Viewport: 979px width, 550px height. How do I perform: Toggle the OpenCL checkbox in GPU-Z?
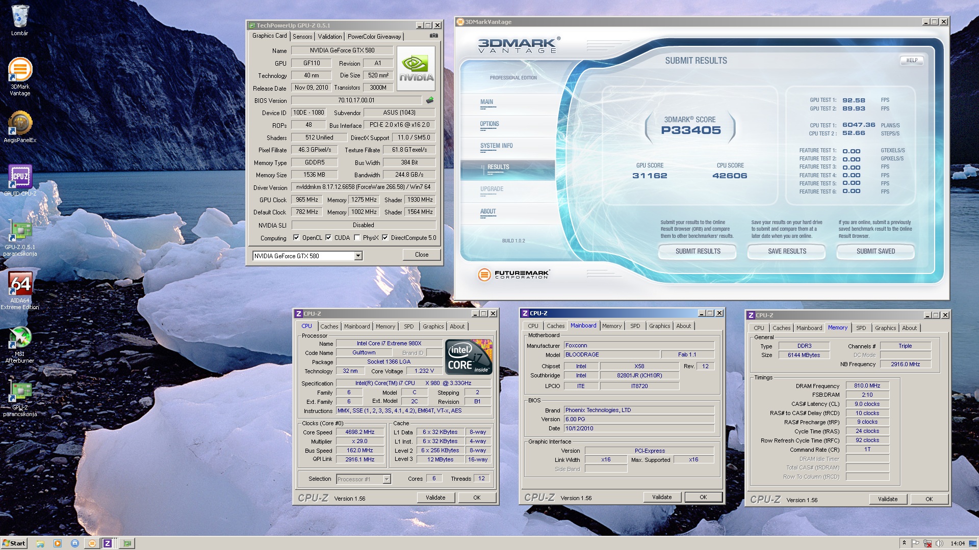(x=296, y=237)
